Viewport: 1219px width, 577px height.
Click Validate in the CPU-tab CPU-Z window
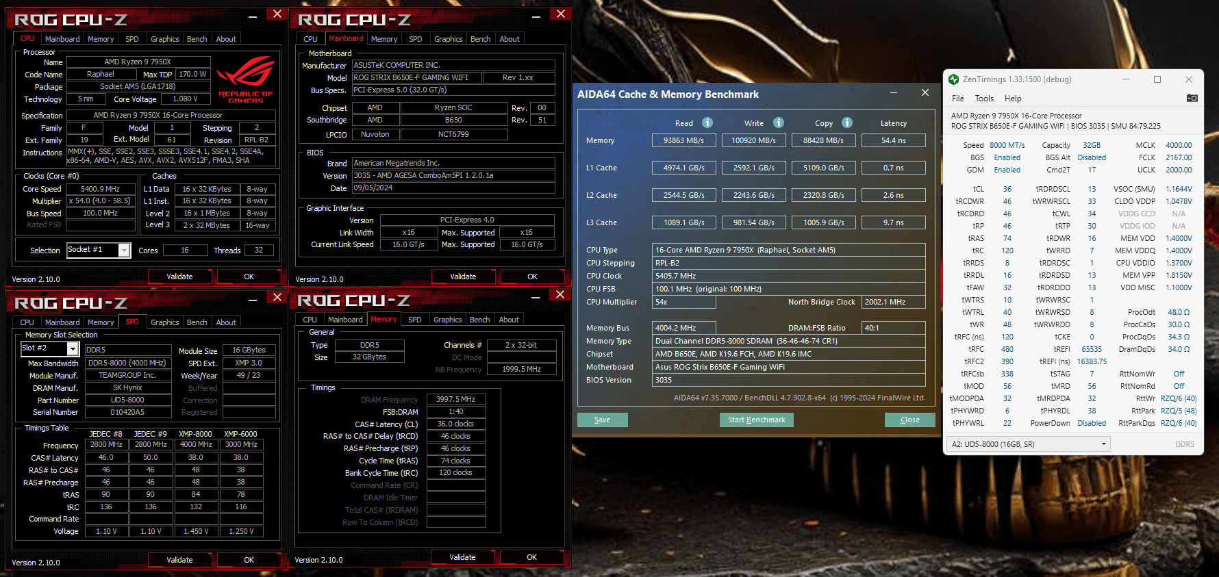coord(179,277)
